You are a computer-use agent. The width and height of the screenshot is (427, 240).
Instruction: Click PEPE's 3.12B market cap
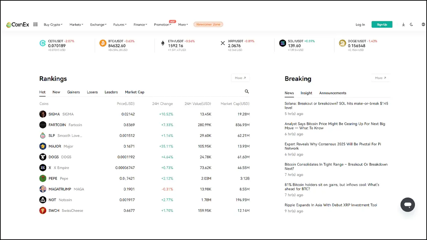[x=245, y=178]
